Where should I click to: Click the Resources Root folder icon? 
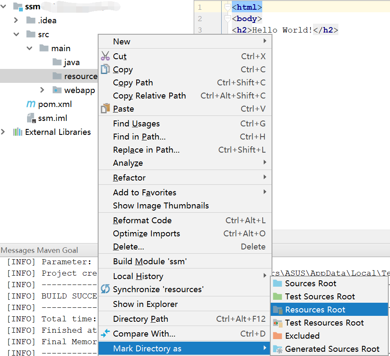pyautogui.click(x=277, y=309)
